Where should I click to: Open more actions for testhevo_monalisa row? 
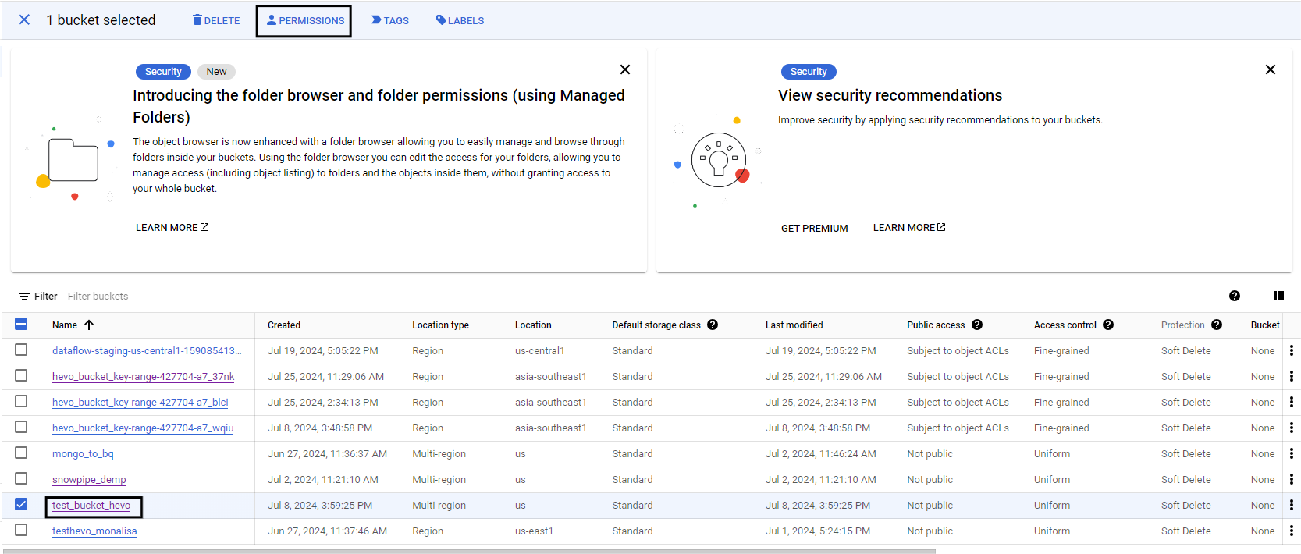coord(1291,531)
